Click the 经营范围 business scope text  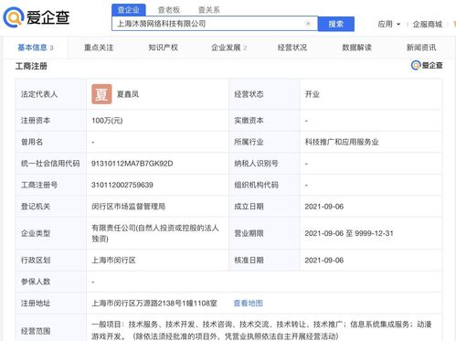pos(261,330)
